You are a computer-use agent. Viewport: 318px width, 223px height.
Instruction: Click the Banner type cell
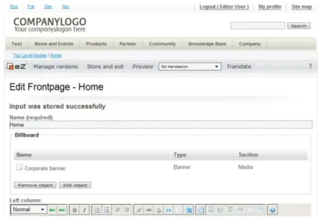182,167
